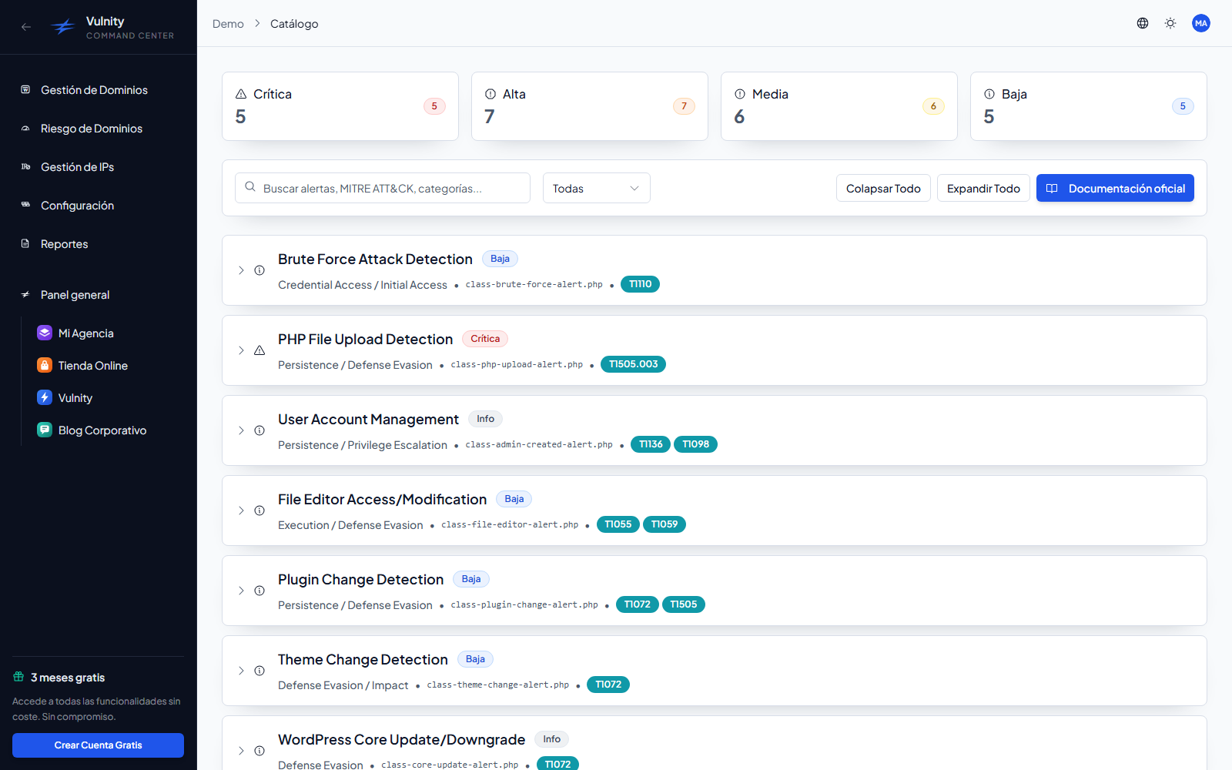Click the Colapsar Todo button

point(883,189)
